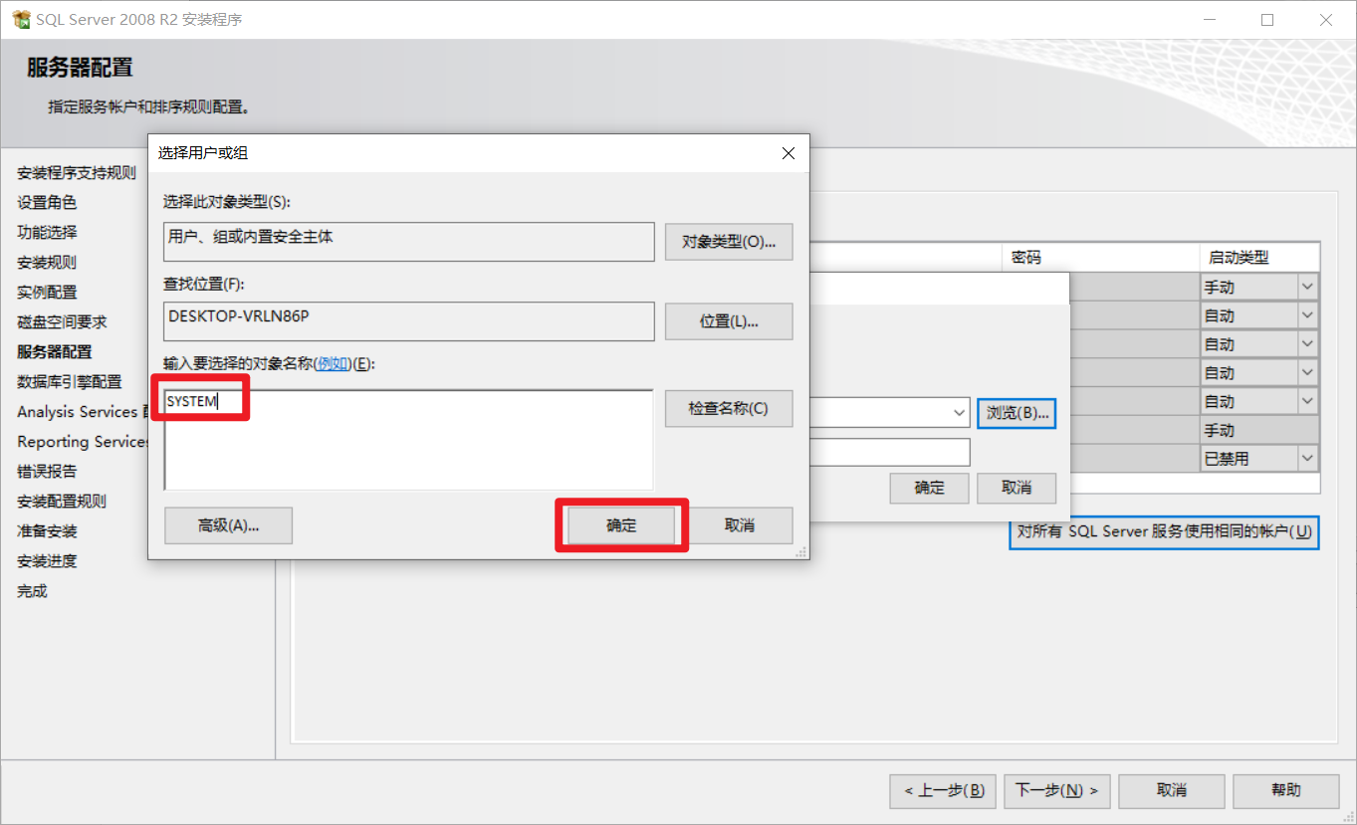Click 取消 in the account dialog behind
This screenshot has width=1357, height=825.
pyautogui.click(x=1017, y=488)
